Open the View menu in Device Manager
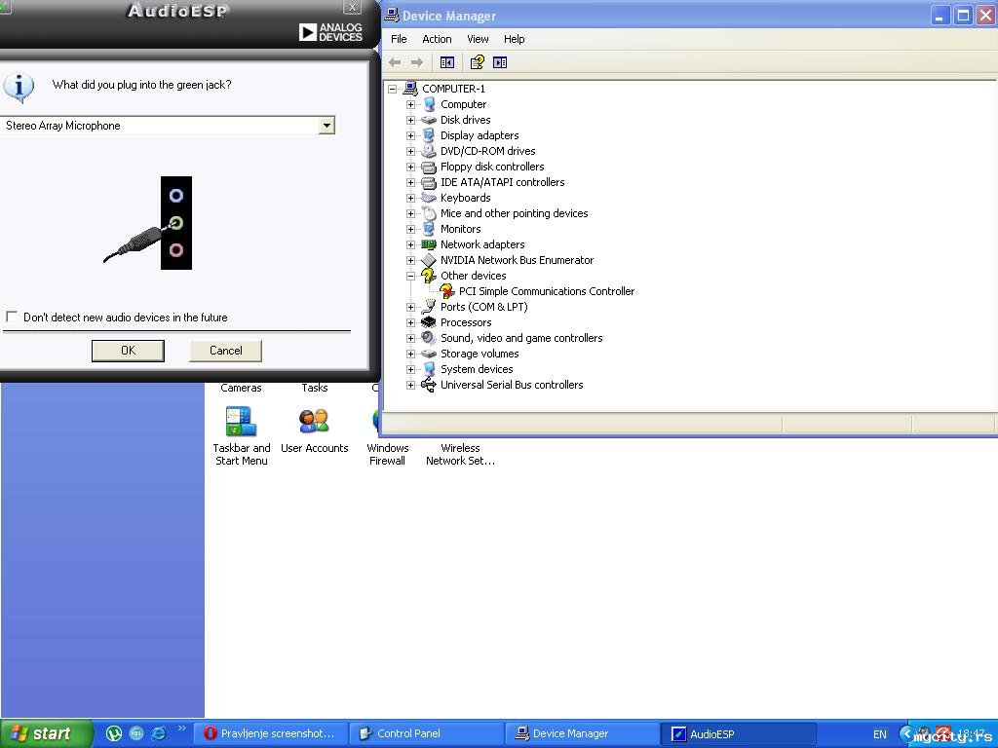Image resolution: width=998 pixels, height=748 pixels. (478, 39)
